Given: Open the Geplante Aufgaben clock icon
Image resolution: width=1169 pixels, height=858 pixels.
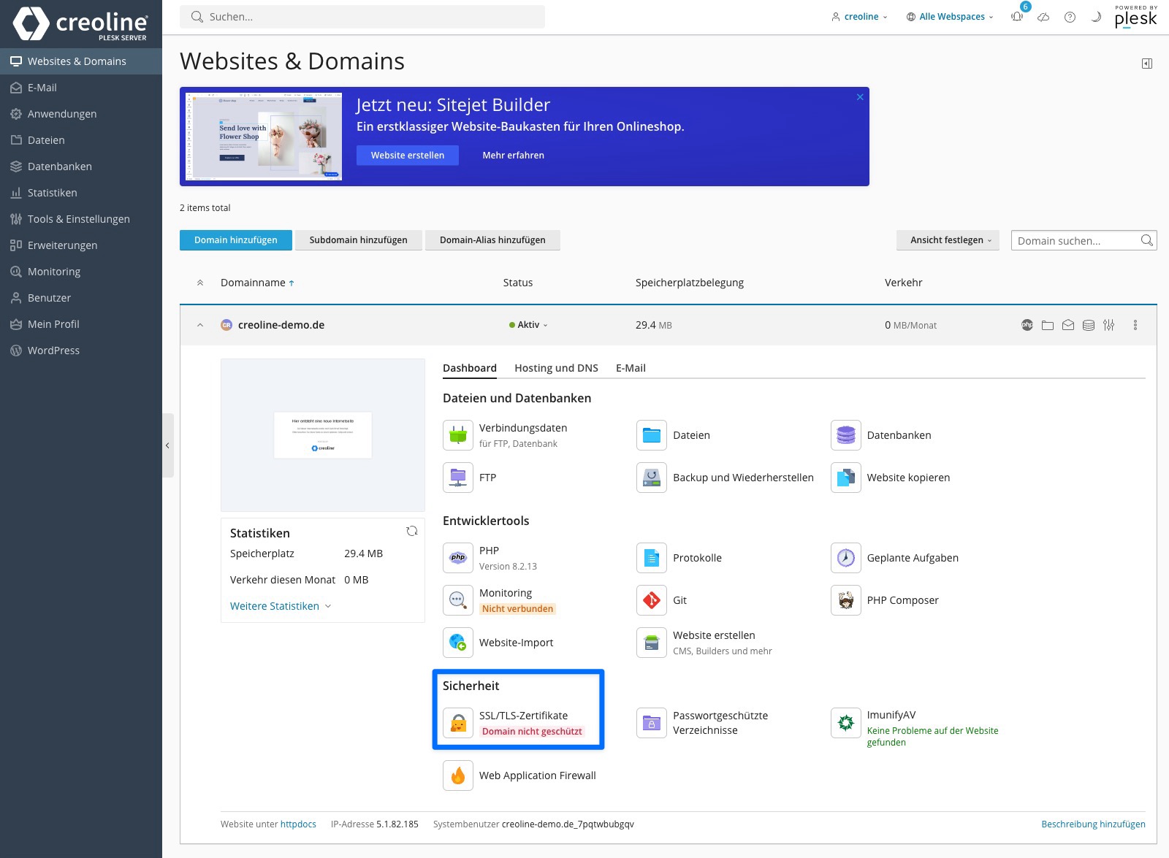Looking at the screenshot, I should coord(846,558).
